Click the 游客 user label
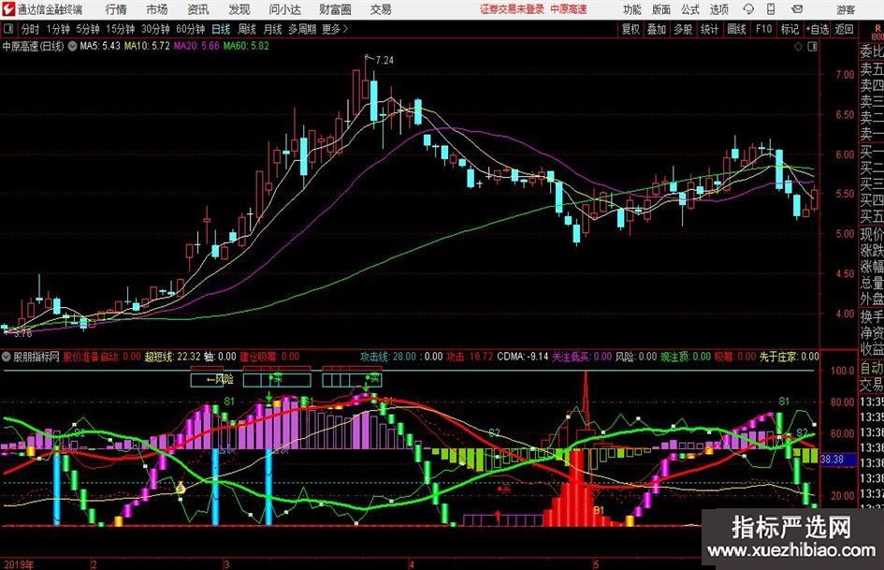Screen dimensions: 884x570 click(x=845, y=9)
